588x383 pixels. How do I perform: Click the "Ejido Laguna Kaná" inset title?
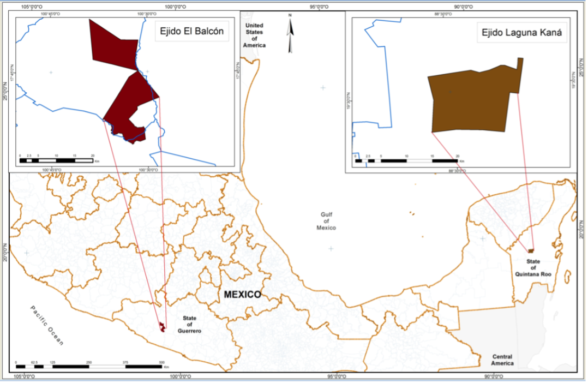point(521,33)
